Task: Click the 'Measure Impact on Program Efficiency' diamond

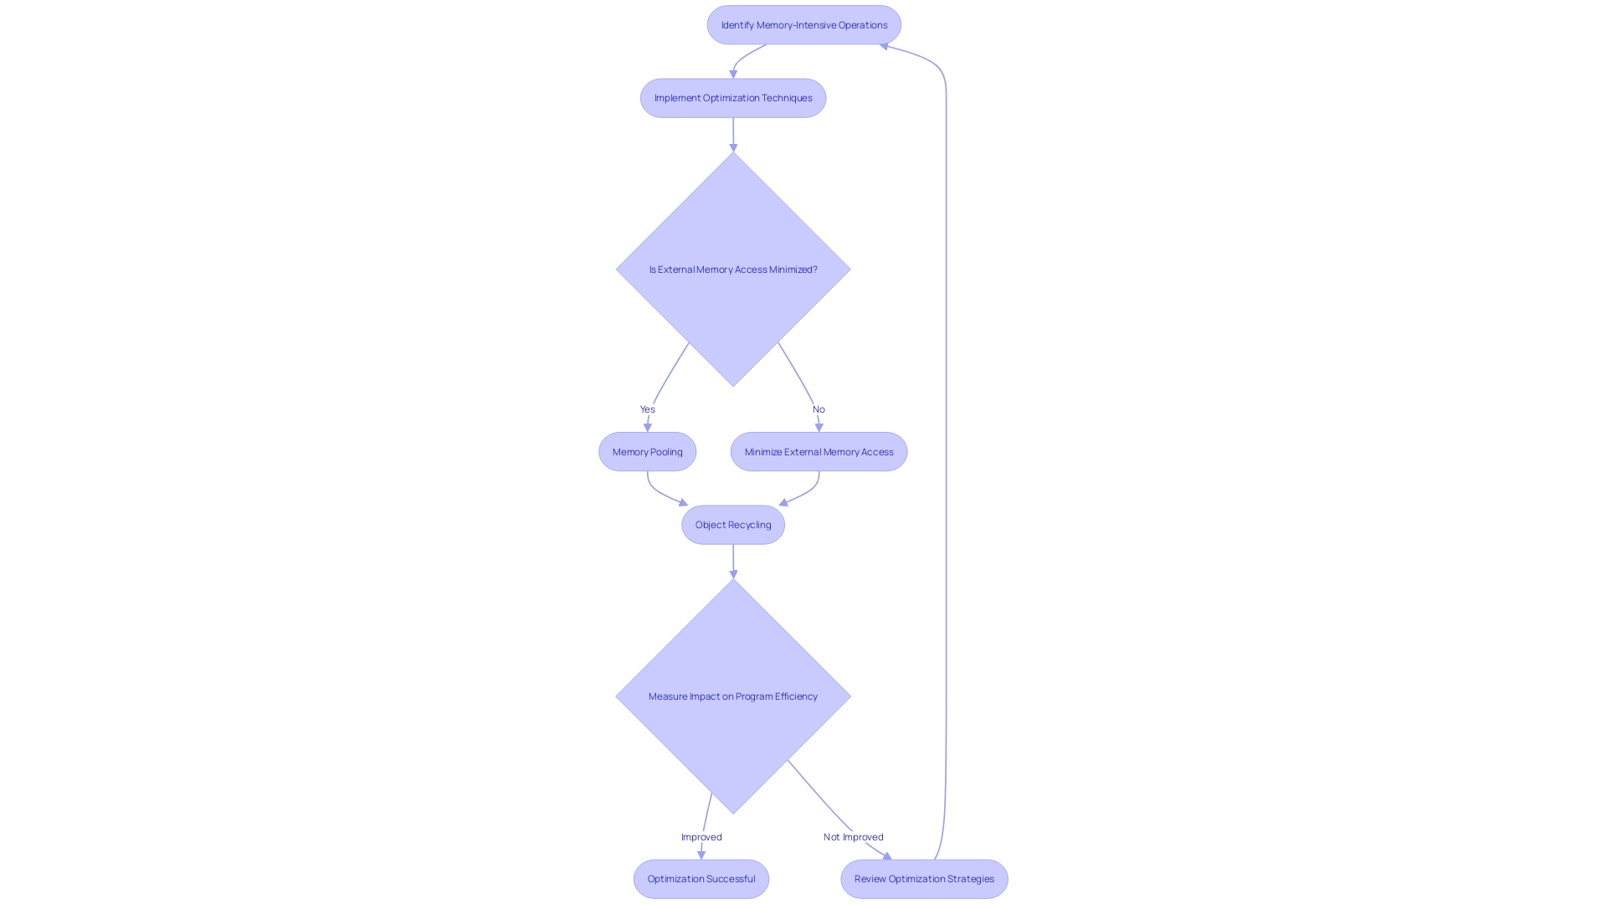Action: (x=733, y=696)
